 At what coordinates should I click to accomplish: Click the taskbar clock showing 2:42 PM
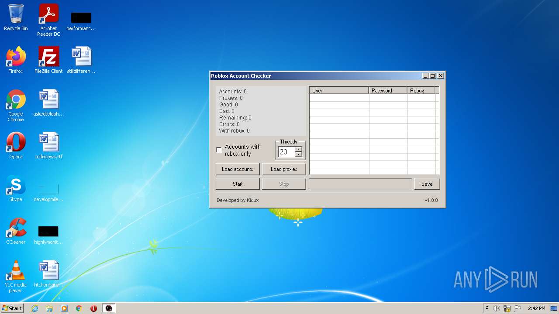[536, 308]
